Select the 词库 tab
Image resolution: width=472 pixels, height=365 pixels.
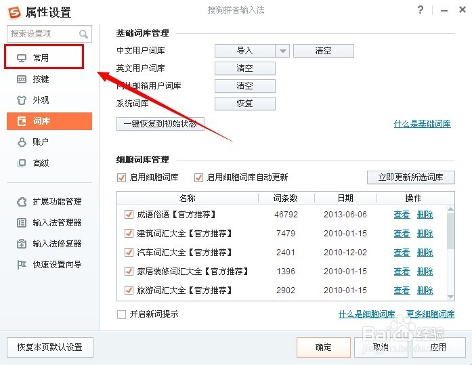coord(49,121)
